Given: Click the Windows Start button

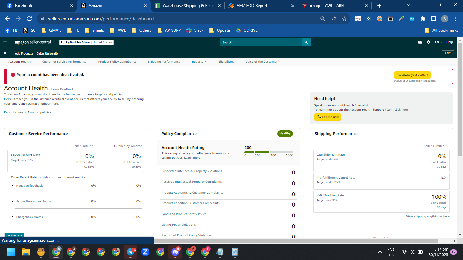Looking at the screenshot, I should (11, 252).
